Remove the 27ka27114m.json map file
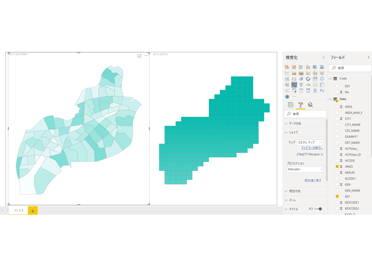 [x=322, y=154]
